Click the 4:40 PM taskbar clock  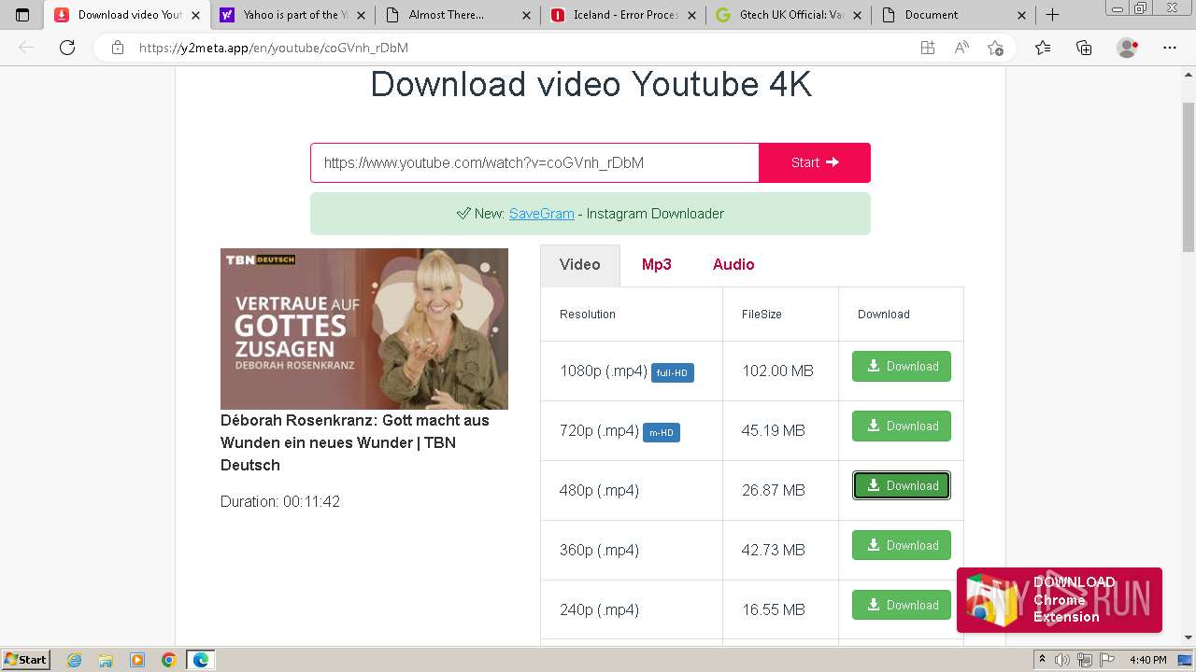coord(1148,660)
